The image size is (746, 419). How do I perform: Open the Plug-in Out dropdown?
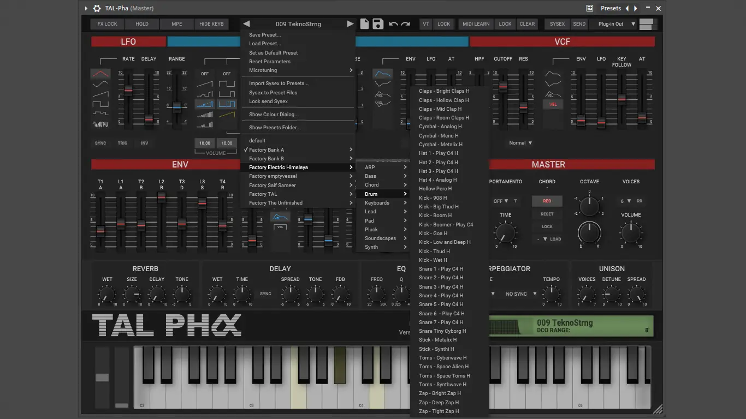pyautogui.click(x=613, y=24)
